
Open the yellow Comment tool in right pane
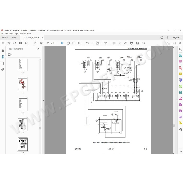[180, 74]
